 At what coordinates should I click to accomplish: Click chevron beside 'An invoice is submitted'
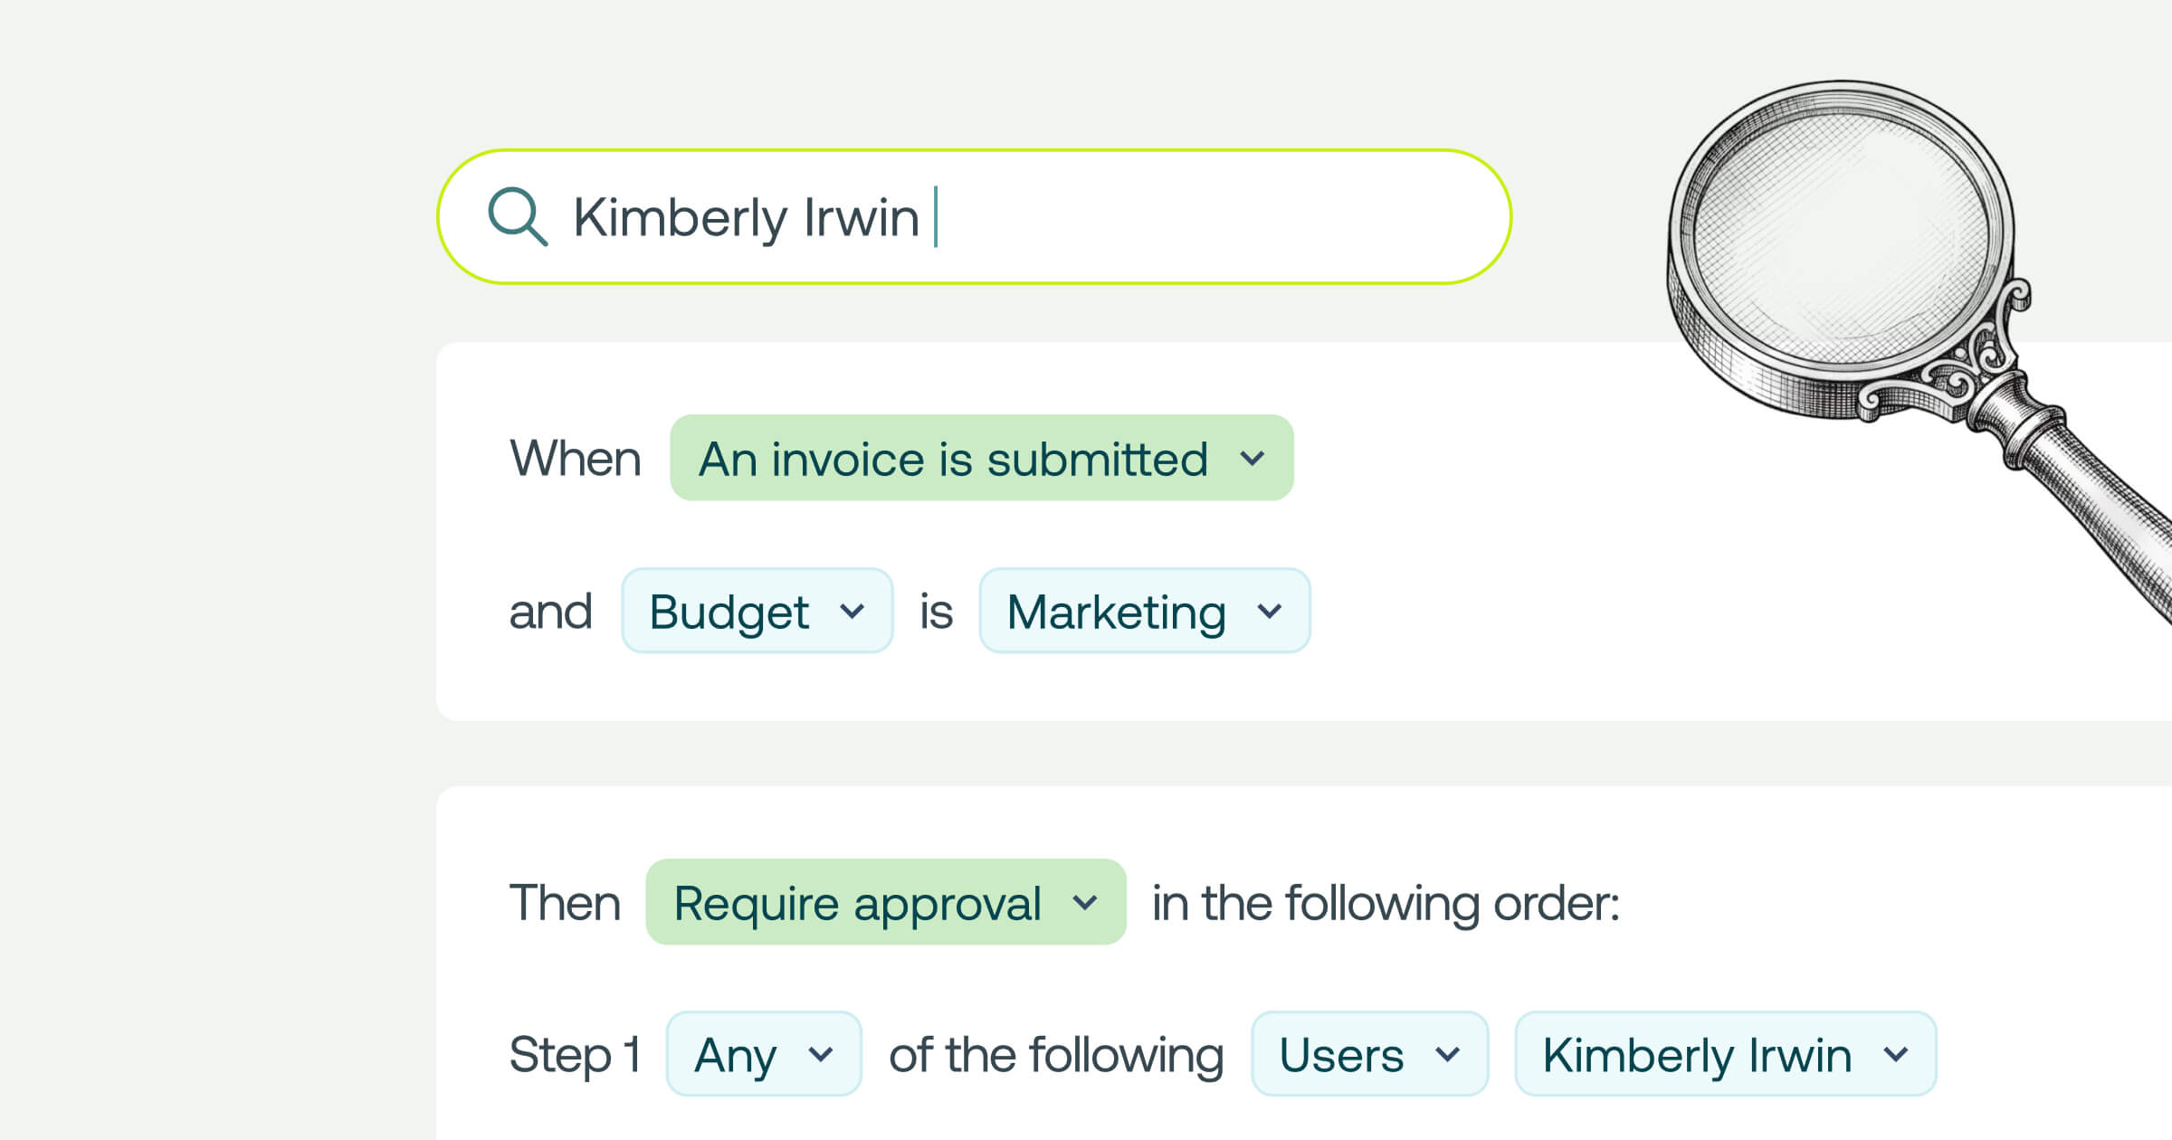(1253, 459)
